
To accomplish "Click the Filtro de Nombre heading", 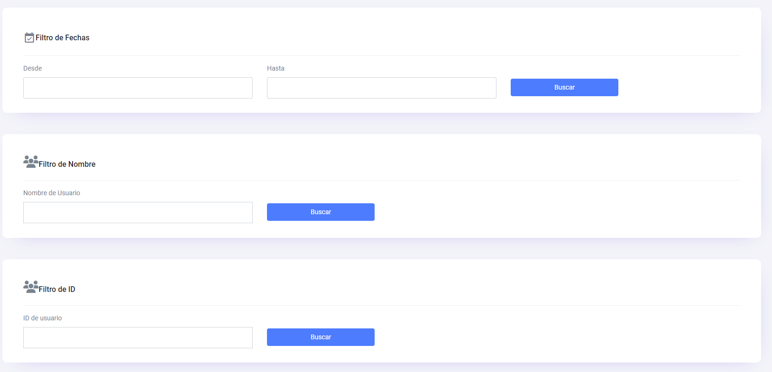I will click(x=67, y=164).
